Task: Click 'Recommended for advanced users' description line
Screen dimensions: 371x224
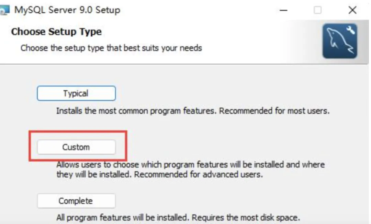Action: tap(198, 174)
